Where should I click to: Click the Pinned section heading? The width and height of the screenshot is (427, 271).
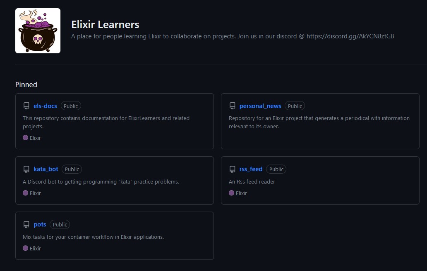(x=26, y=85)
